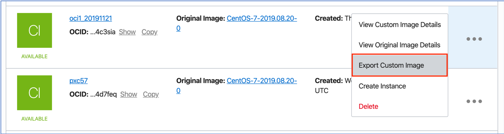This screenshot has width=504, height=134.
Task: Open the original image link for oci1_20191121
Action: click(262, 19)
